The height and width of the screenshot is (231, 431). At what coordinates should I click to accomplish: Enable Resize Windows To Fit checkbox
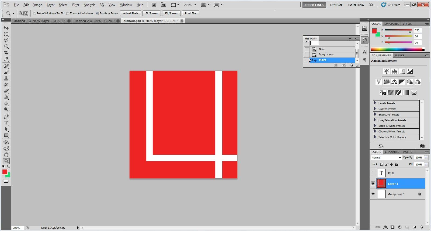pos(34,13)
